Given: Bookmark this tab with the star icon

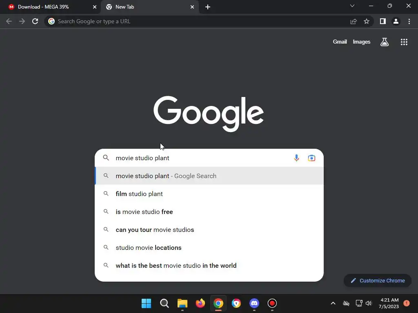Looking at the screenshot, I should (367, 21).
